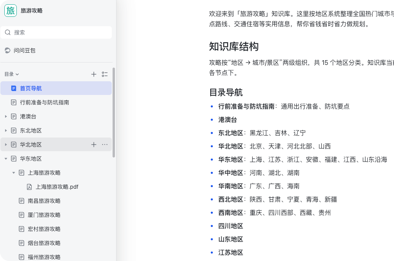Collapse the 上海旅游攻略 tree node

point(14,173)
